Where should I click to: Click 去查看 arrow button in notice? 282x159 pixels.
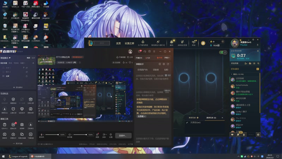[142, 116]
